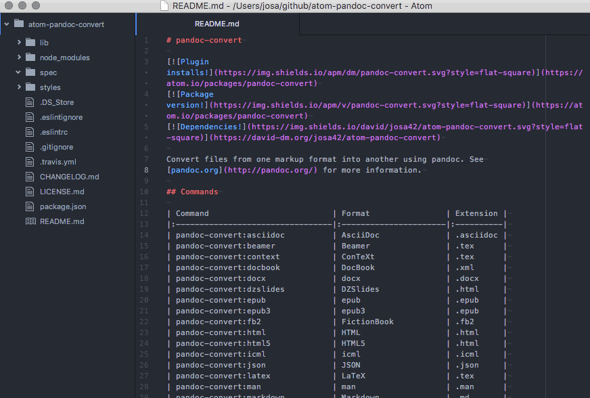
Task: Click the 'Command' table header cell
Action: 192,213
